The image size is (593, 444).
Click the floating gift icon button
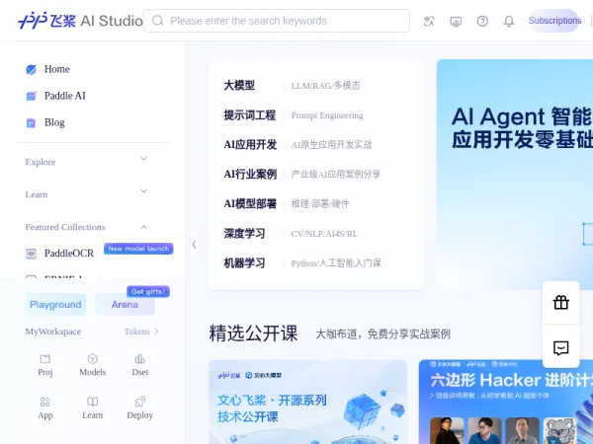pos(560,303)
